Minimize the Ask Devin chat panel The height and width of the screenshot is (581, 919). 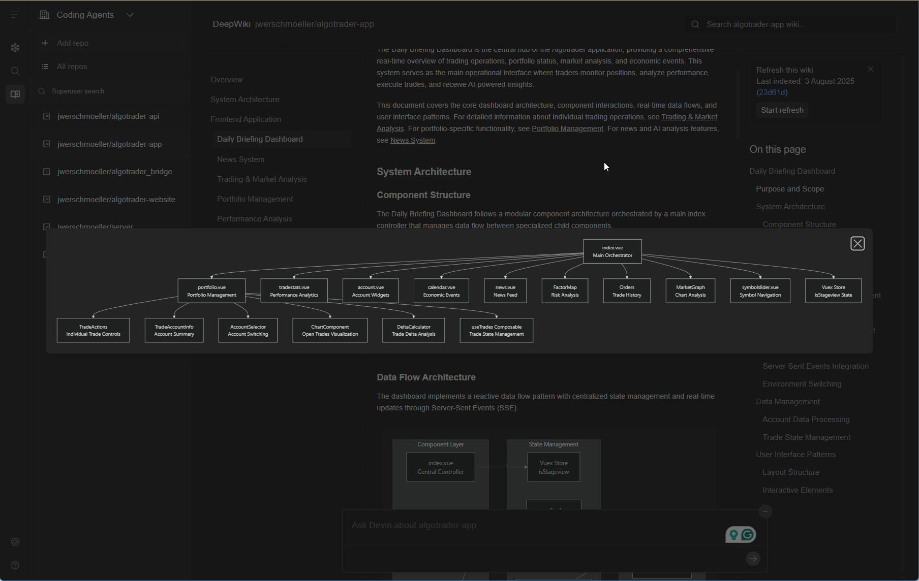[x=765, y=511]
